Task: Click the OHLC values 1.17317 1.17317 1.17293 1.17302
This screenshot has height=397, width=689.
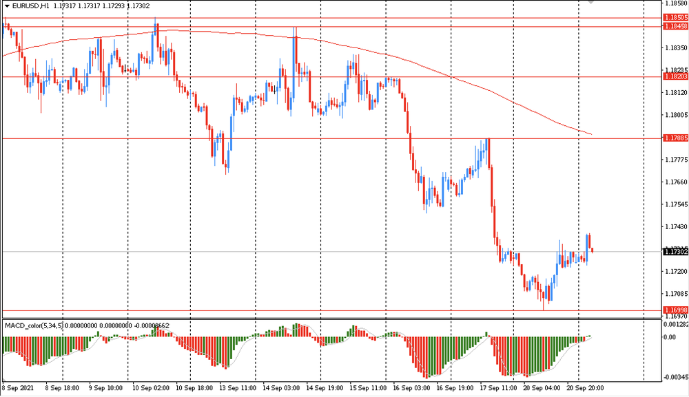Action: [x=101, y=6]
